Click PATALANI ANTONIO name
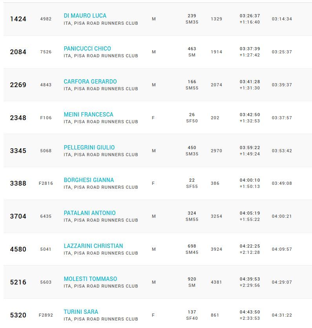 coord(89,213)
